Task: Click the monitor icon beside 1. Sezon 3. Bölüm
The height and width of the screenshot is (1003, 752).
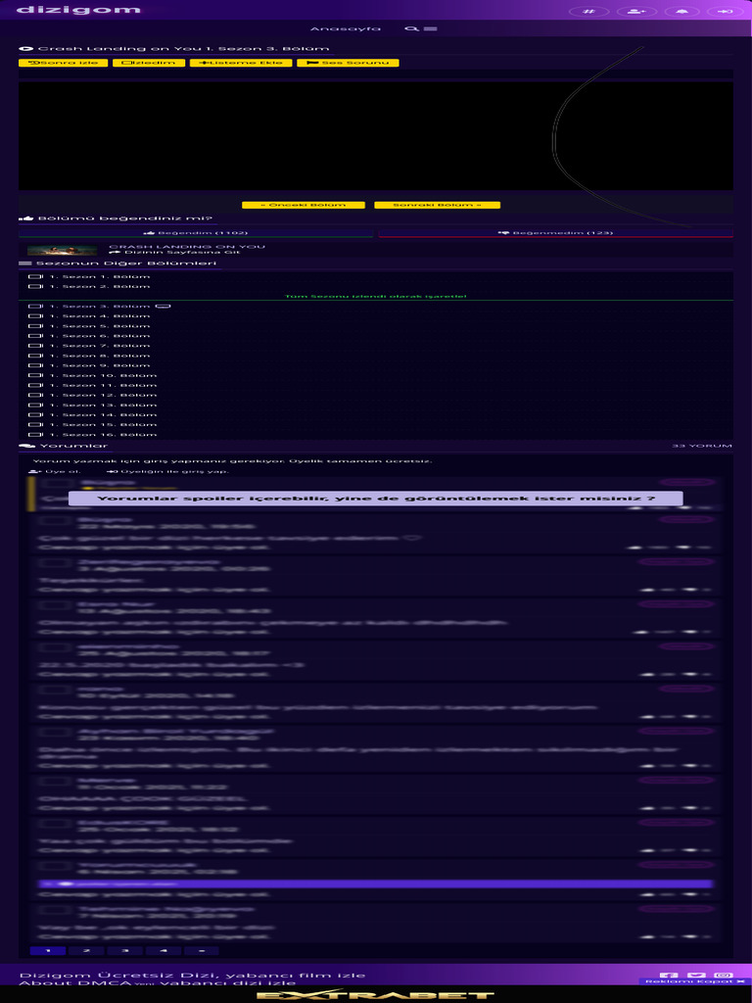Action: point(164,307)
